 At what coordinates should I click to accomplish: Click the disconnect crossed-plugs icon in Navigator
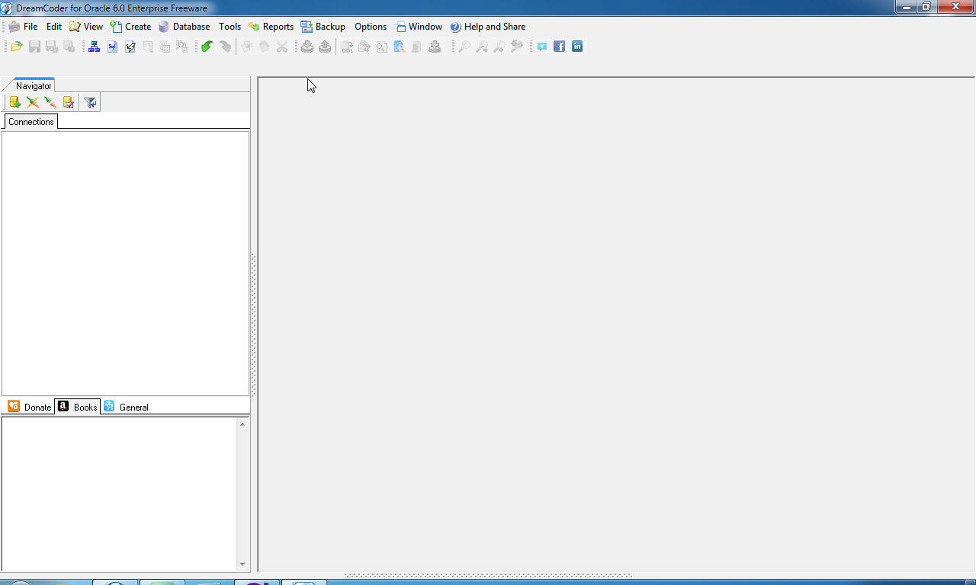click(33, 102)
